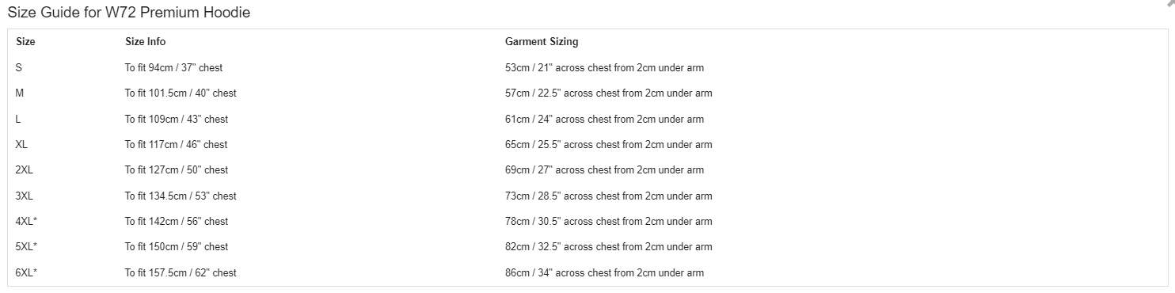Click the XL size row label
This screenshot has height=293, width=1175.
coord(21,144)
